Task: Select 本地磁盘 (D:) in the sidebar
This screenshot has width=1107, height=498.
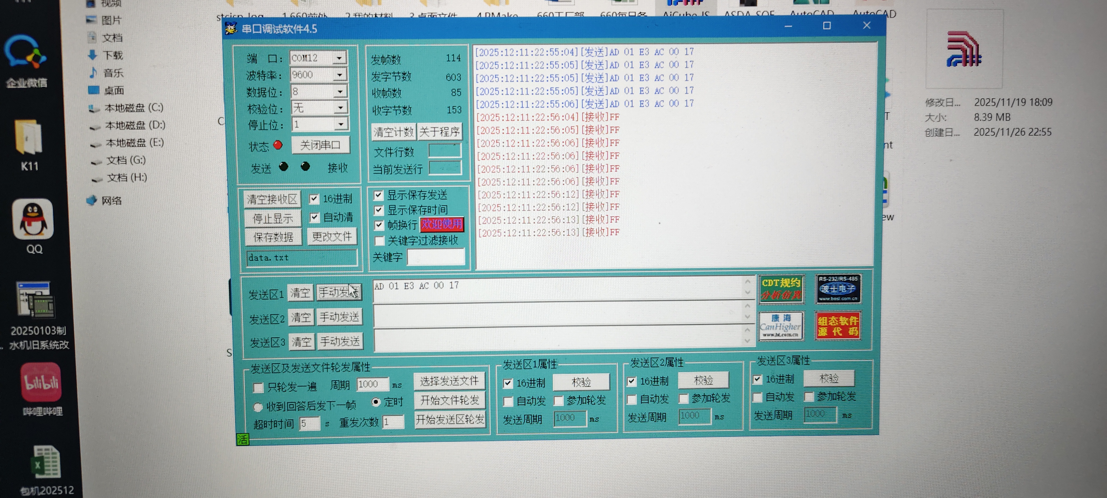Action: click(135, 125)
